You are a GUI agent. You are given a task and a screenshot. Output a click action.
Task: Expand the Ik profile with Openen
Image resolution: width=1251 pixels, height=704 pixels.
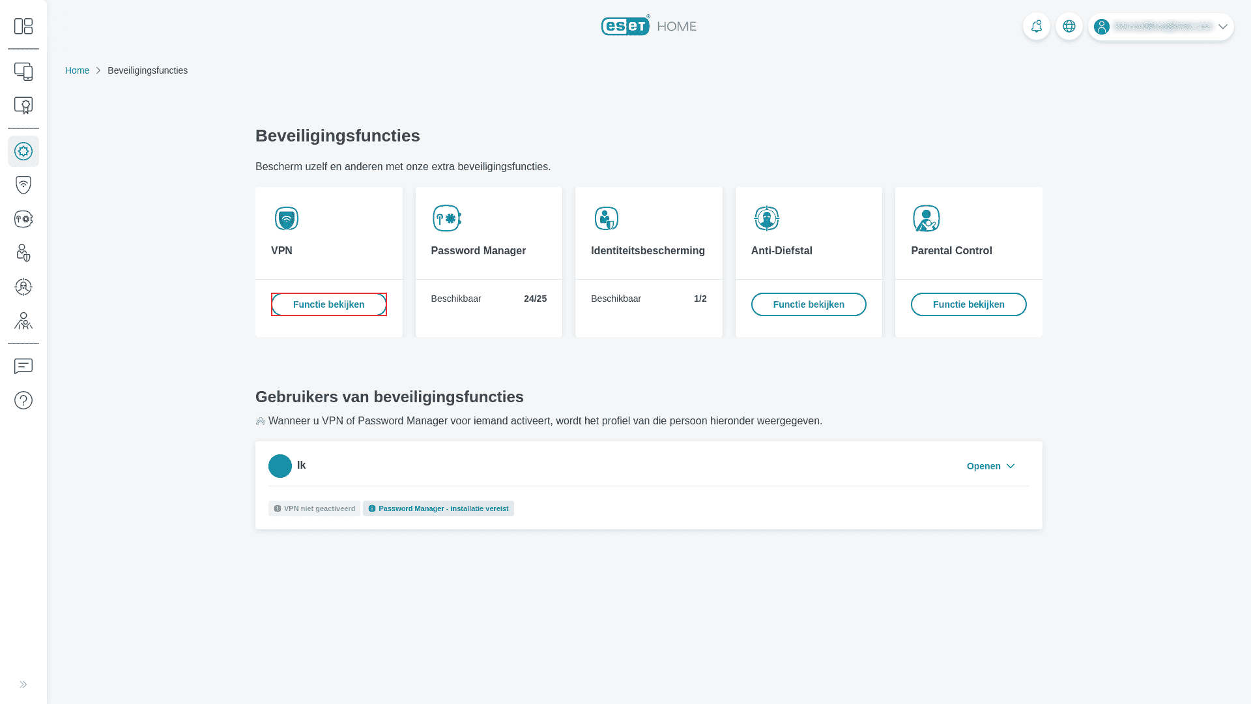(x=991, y=466)
